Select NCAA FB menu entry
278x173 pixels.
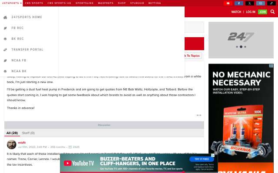pos(19,61)
